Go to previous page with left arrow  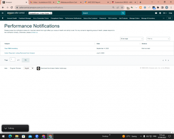tap(163, 60)
